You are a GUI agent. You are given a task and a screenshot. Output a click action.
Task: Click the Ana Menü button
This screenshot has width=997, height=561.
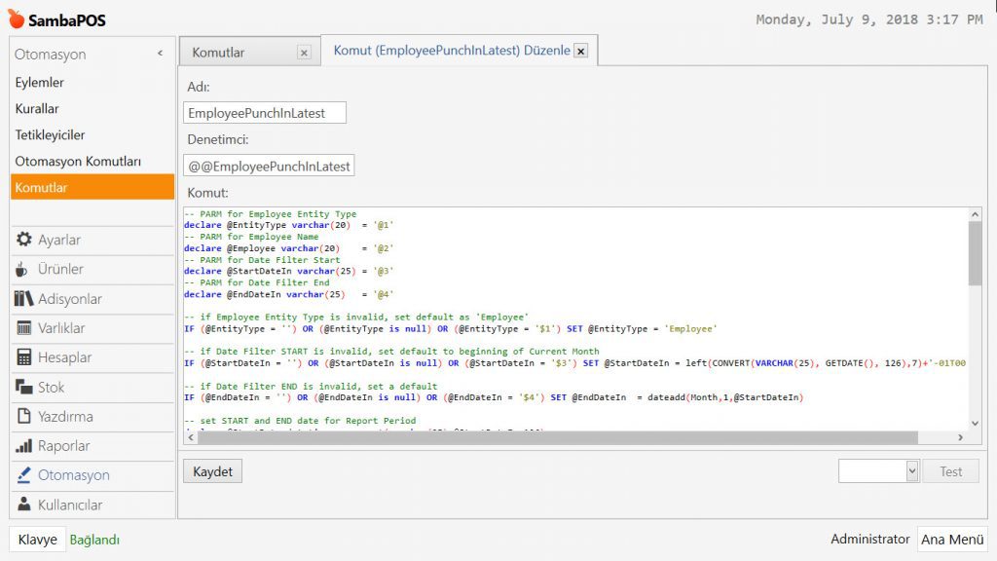click(x=951, y=540)
